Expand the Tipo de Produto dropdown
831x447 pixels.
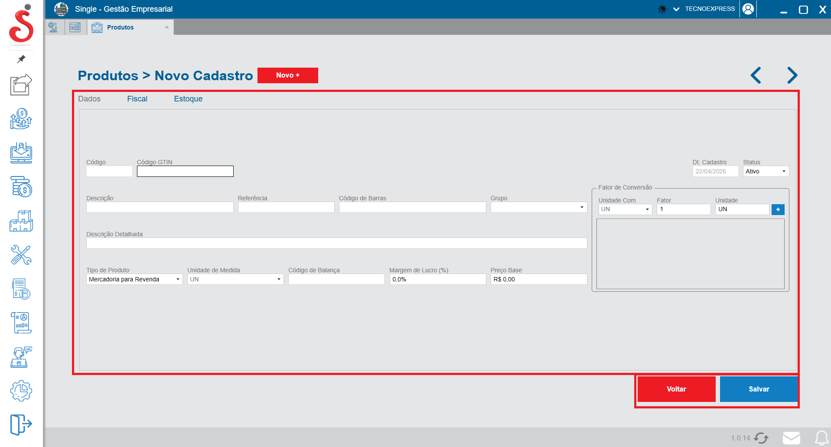pos(134,279)
